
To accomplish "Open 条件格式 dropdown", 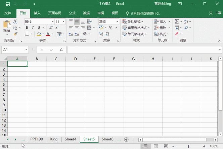I will tap(133, 22).
